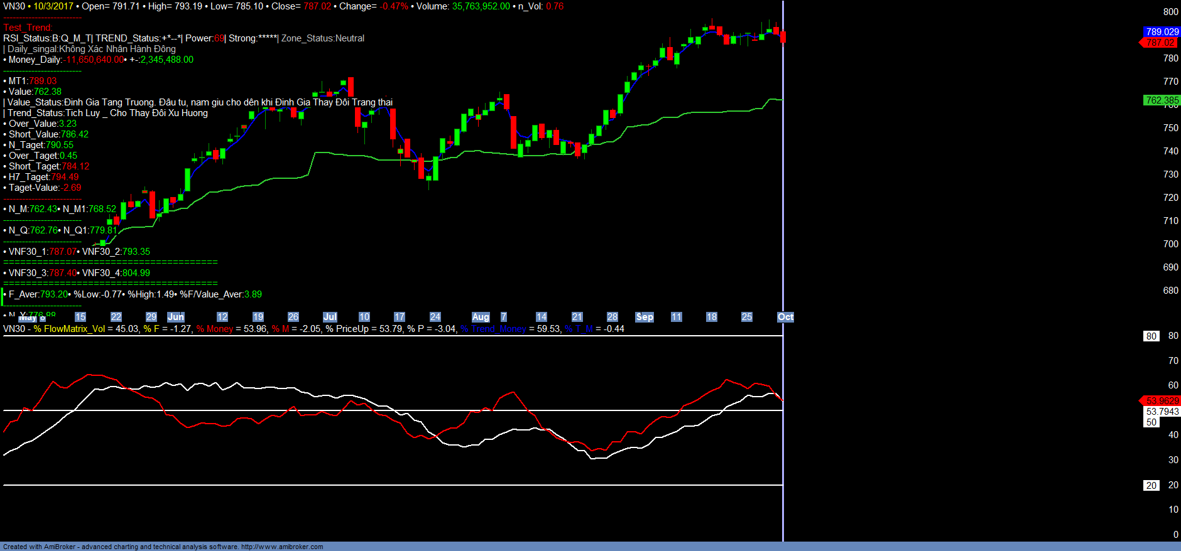Image resolution: width=1181 pixels, height=551 pixels.
Task: Click the boxed 80 level label
Action: 1151,336
